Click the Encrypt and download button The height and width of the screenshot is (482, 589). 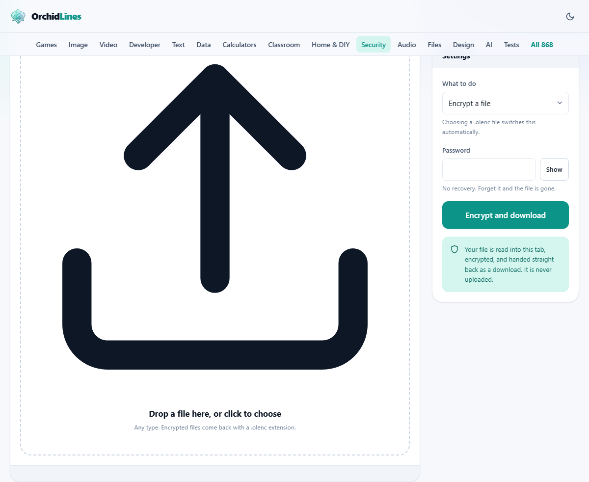tap(506, 215)
